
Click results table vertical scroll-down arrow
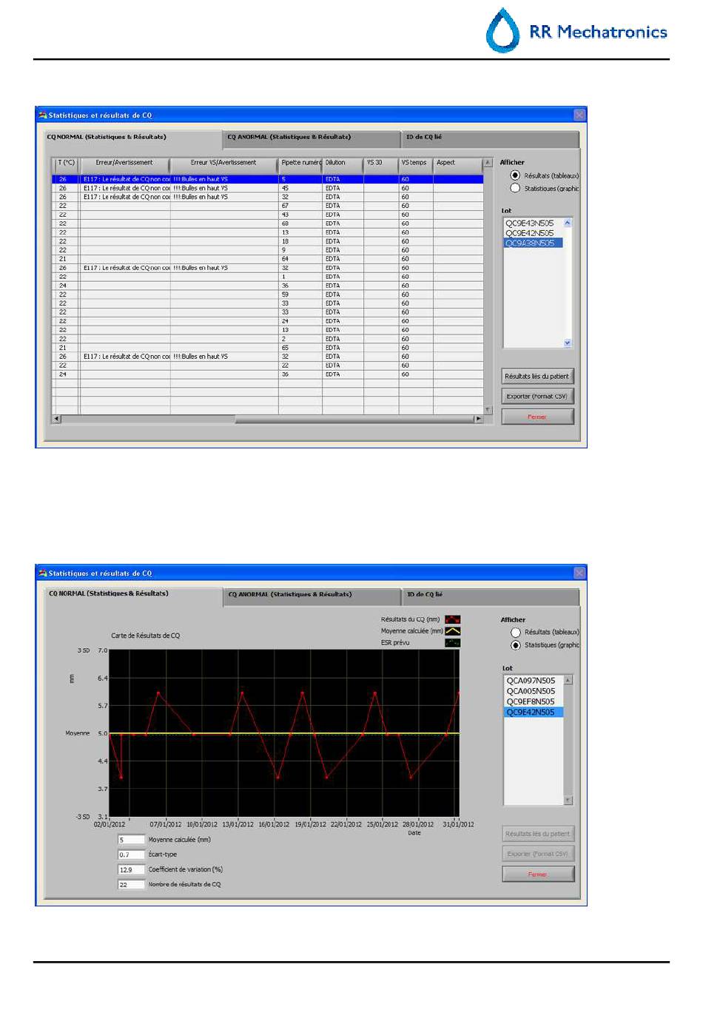(x=488, y=409)
